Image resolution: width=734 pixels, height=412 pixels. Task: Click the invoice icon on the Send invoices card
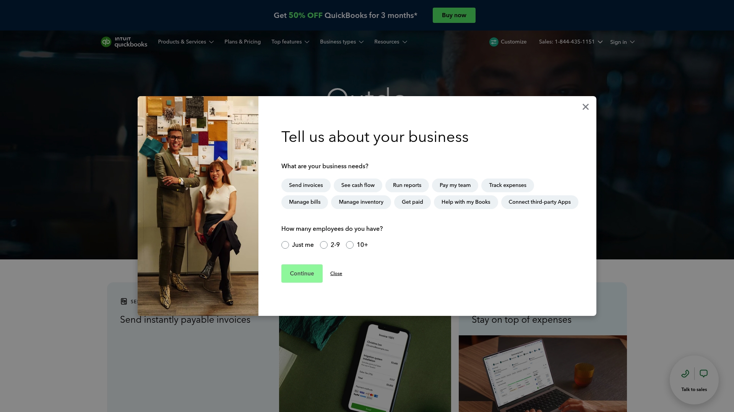click(x=123, y=301)
